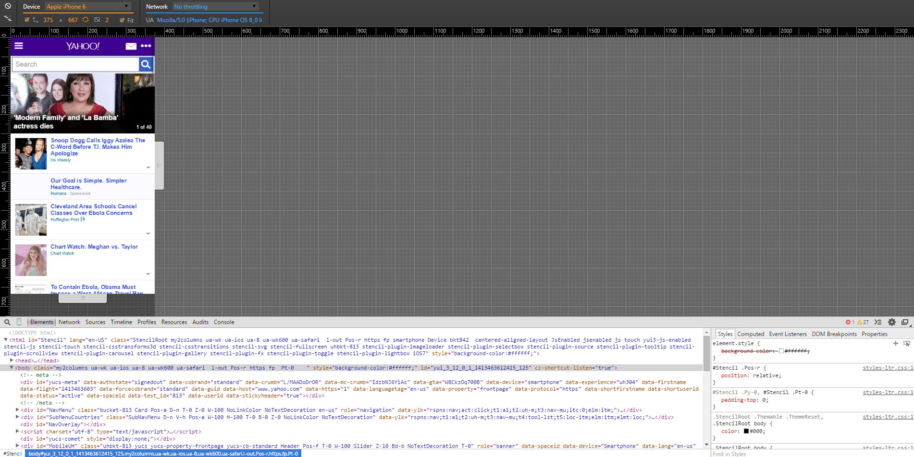Image resolution: width=914 pixels, height=457 pixels.
Task: Show the console drawer icon
Action: pyautogui.click(x=878, y=322)
